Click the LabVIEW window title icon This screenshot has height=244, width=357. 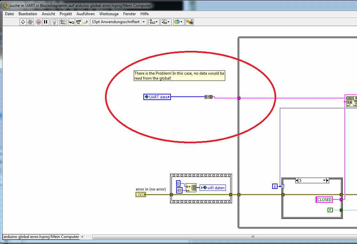(5, 5)
